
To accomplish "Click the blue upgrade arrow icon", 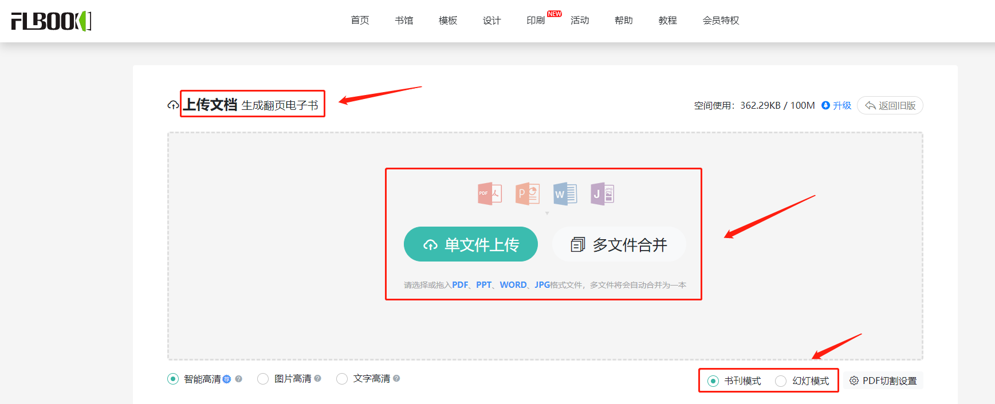I will coord(825,105).
